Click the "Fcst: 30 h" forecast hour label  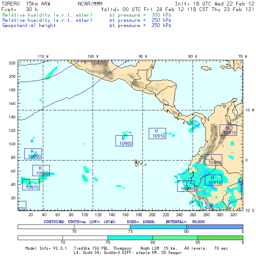(x=19, y=9)
